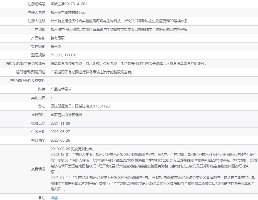Viewport: 258px width, 200px height.
Task: Click the 批准日期 label
Action: pos(38,123)
